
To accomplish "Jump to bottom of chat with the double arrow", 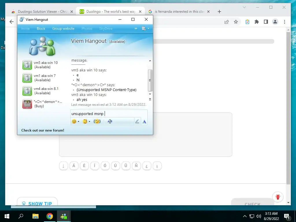I will coord(150,99).
